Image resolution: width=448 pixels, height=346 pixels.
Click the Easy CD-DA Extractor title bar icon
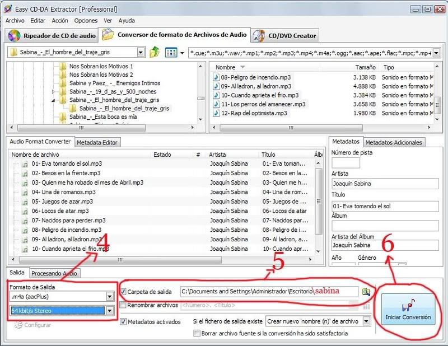tap(8, 9)
